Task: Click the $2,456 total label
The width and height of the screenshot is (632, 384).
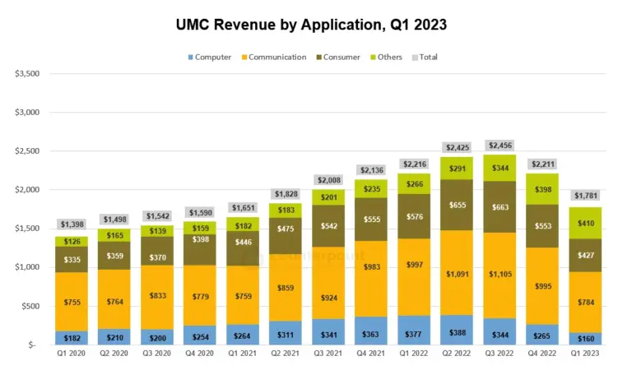Action: (x=500, y=145)
